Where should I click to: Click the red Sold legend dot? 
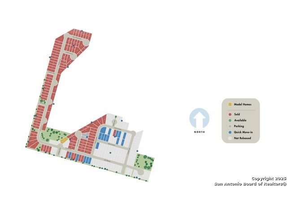(x=230, y=114)
